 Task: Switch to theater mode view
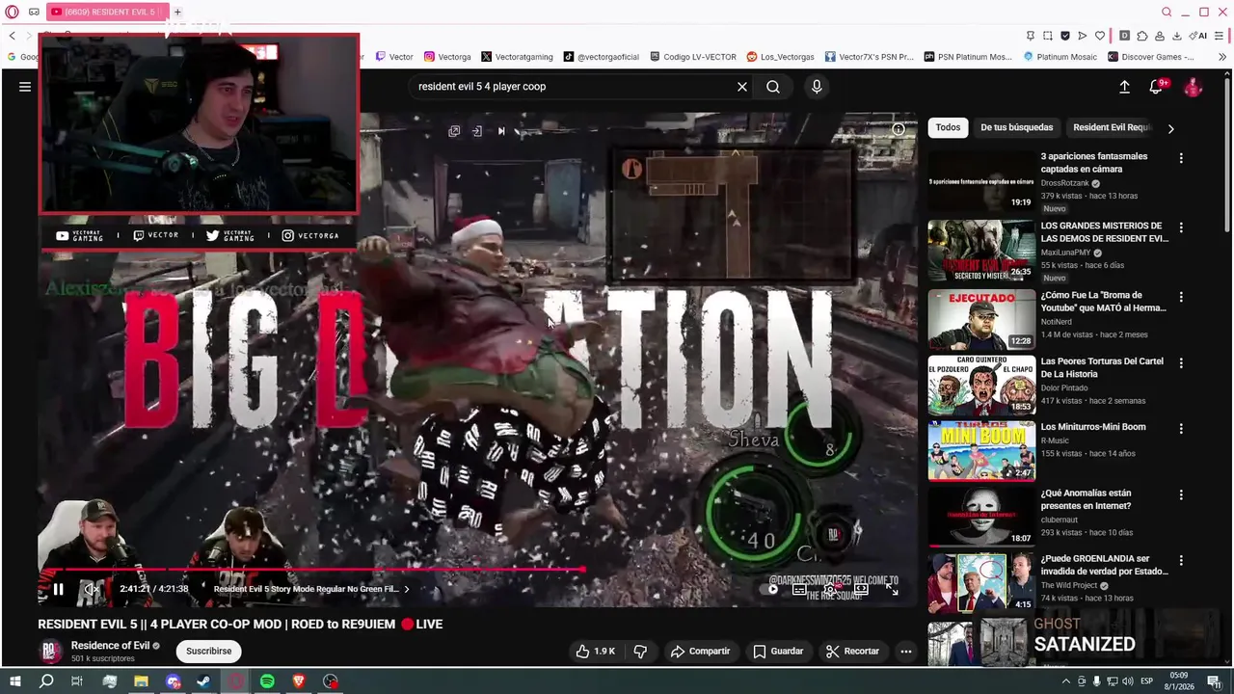[x=861, y=589]
